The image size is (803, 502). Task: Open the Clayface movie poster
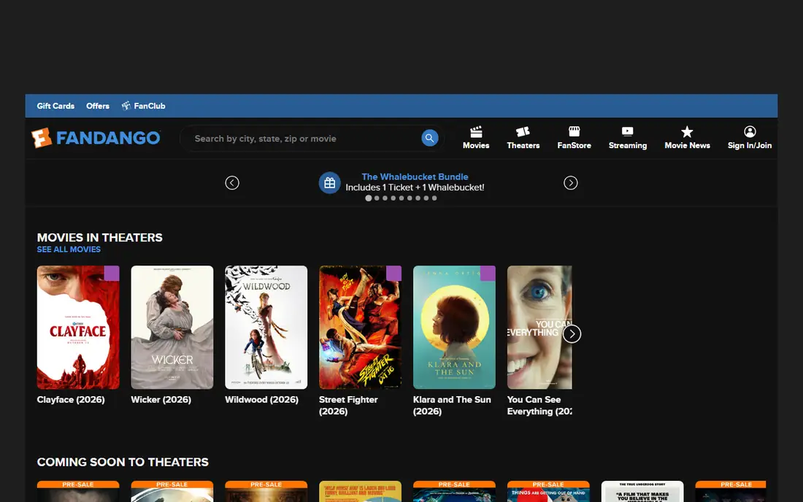click(78, 328)
